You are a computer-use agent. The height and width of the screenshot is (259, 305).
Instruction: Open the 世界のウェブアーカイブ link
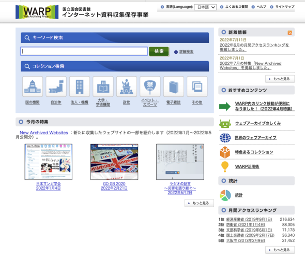click(255, 138)
